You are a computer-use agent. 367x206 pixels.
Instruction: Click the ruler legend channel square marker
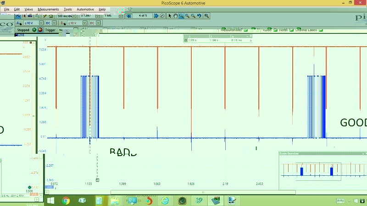point(186,40)
